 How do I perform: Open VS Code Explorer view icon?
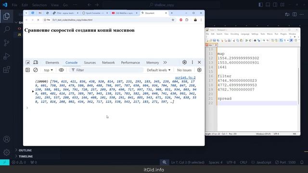tap(6, 16)
